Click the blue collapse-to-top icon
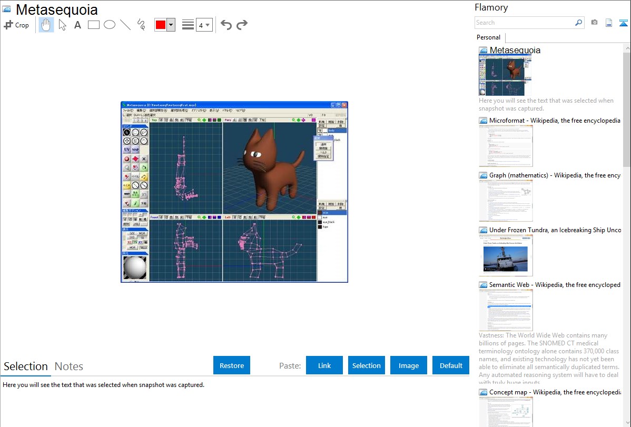This screenshot has width=631, height=427. pyautogui.click(x=623, y=23)
